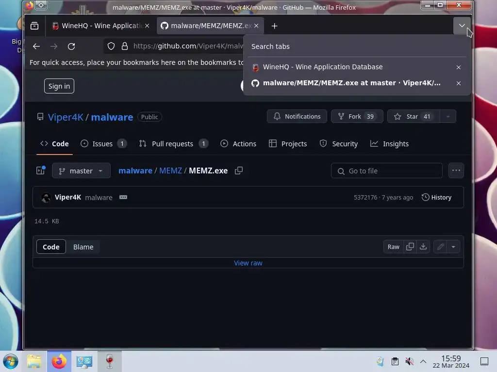
Task: Open the Actions tab
Action: pos(238,144)
